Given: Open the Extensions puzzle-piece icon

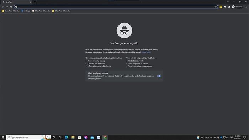Looking at the screenshot, I should coord(225,7).
